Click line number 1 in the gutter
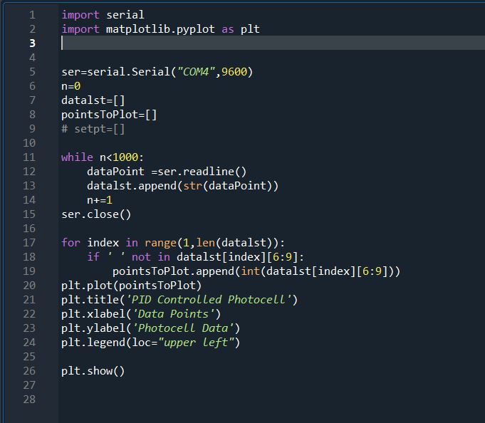The height and width of the screenshot is (423, 485). click(x=32, y=14)
